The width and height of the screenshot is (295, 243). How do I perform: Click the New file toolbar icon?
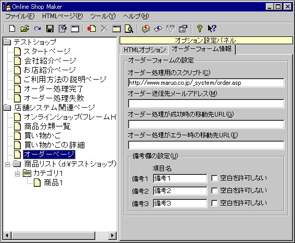(x=12, y=29)
